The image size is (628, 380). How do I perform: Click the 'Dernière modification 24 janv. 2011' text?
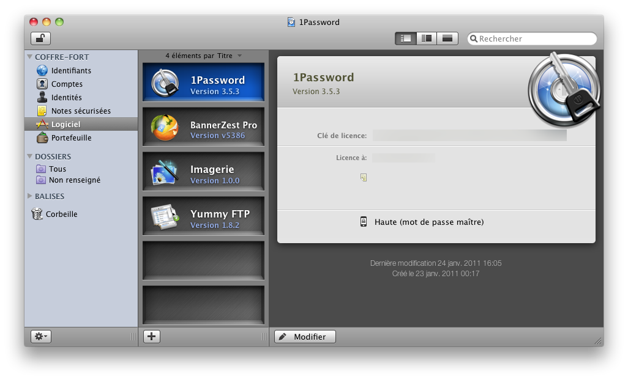[436, 263]
